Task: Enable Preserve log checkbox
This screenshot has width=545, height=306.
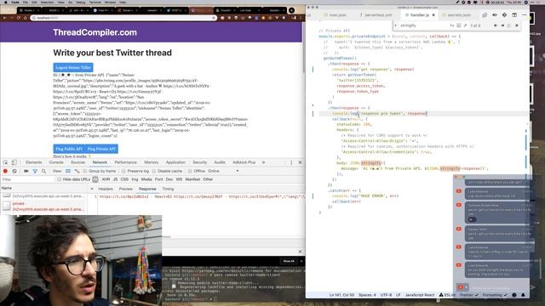Action: 123,171
